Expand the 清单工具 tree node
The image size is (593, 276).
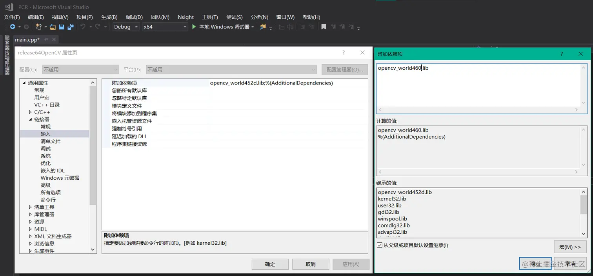tap(30, 207)
